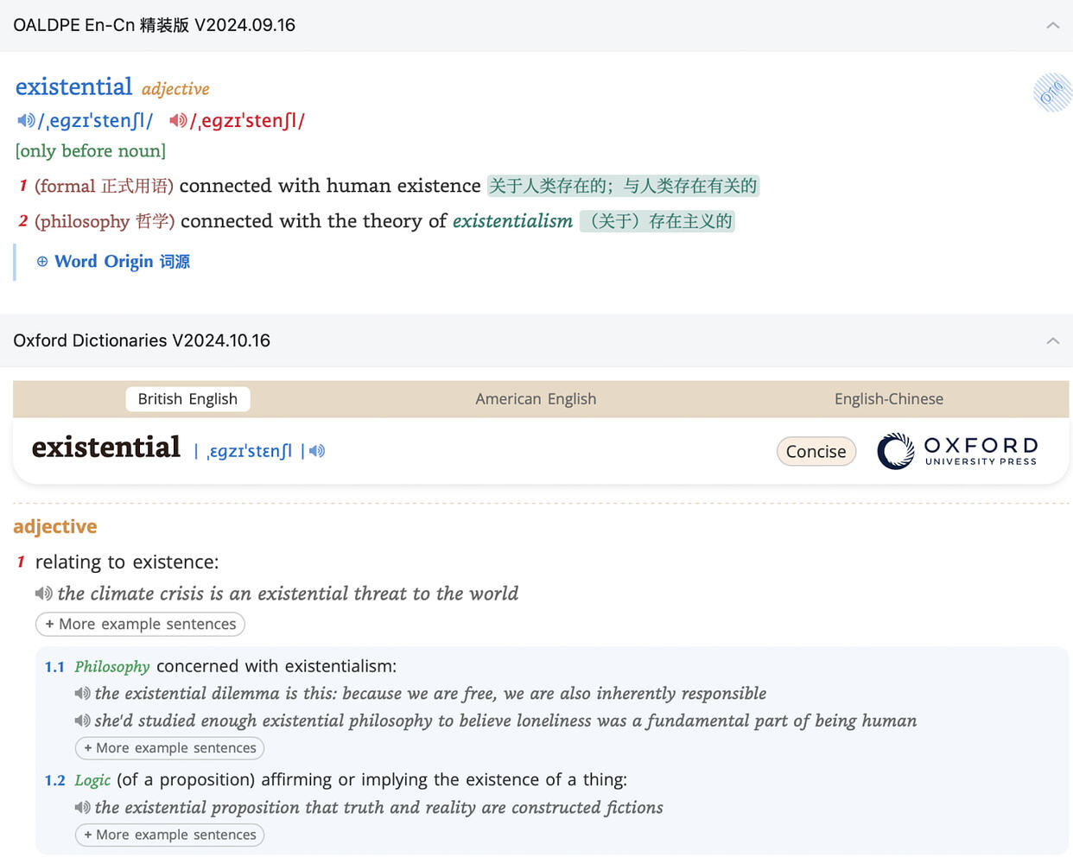Play audio for the existential philosophy example

pos(81,721)
